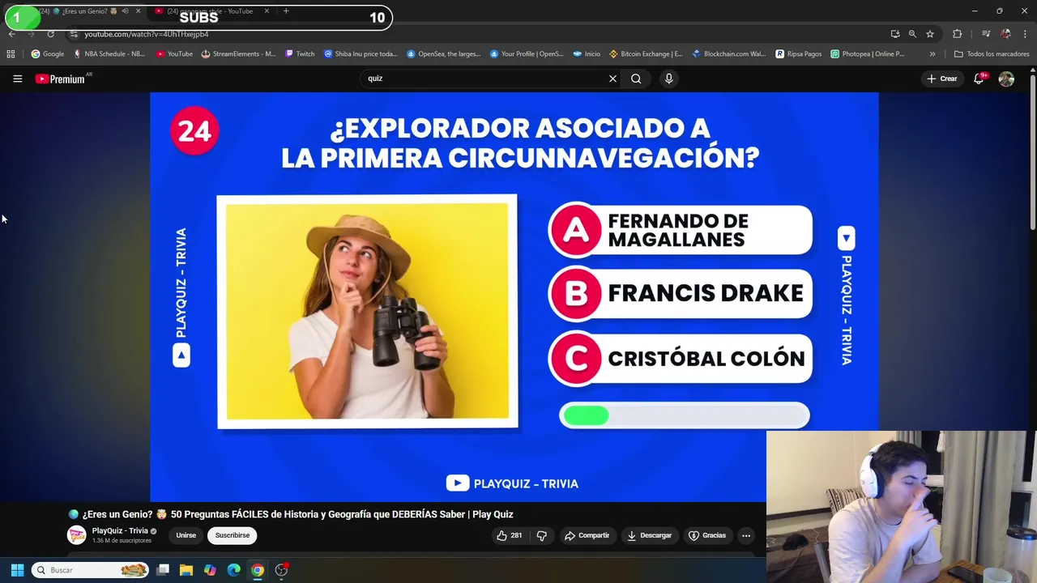The image size is (1037, 583).
Task: Open the Google bookmark
Action: point(48,54)
